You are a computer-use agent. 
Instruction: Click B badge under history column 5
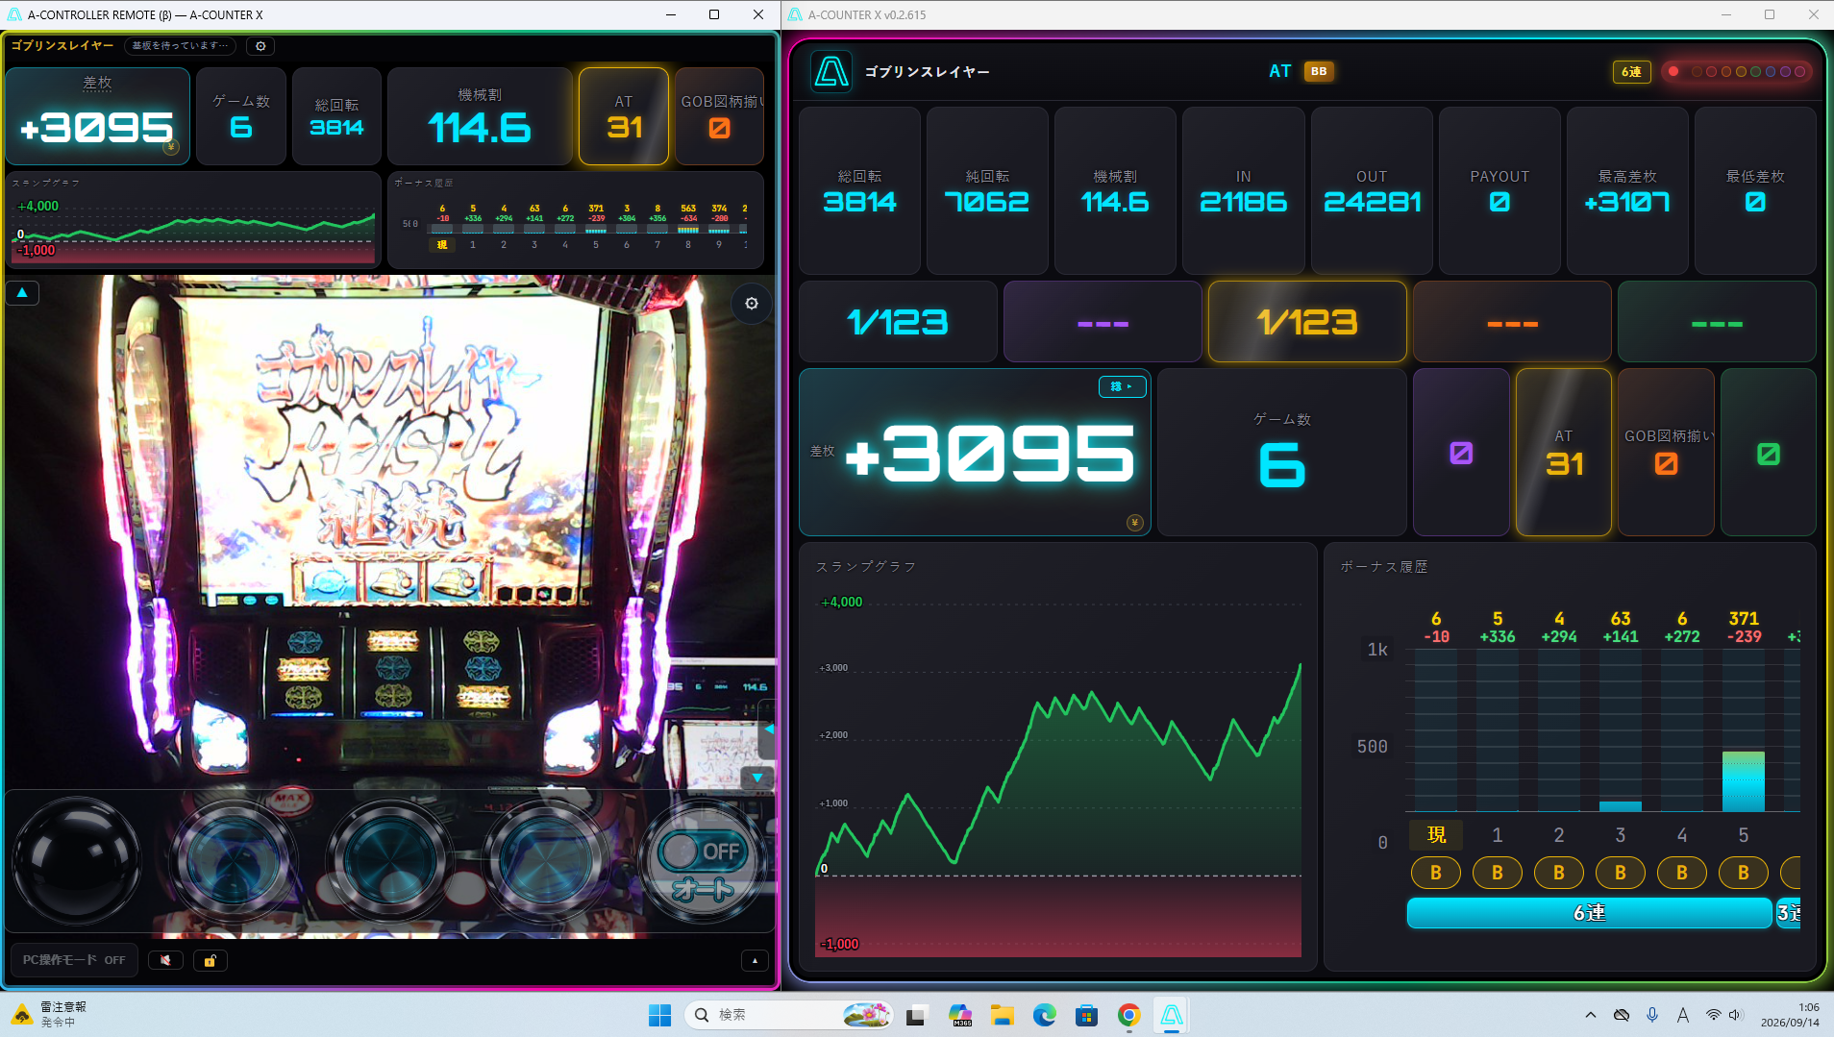[x=1744, y=873]
